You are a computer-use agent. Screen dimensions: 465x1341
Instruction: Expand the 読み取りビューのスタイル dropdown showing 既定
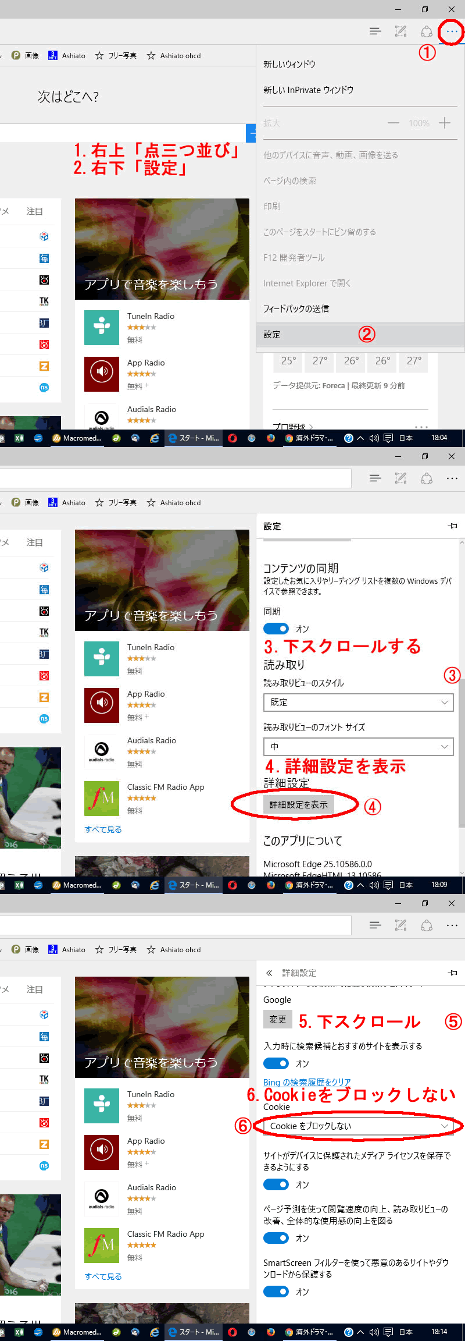pyautogui.click(x=358, y=703)
